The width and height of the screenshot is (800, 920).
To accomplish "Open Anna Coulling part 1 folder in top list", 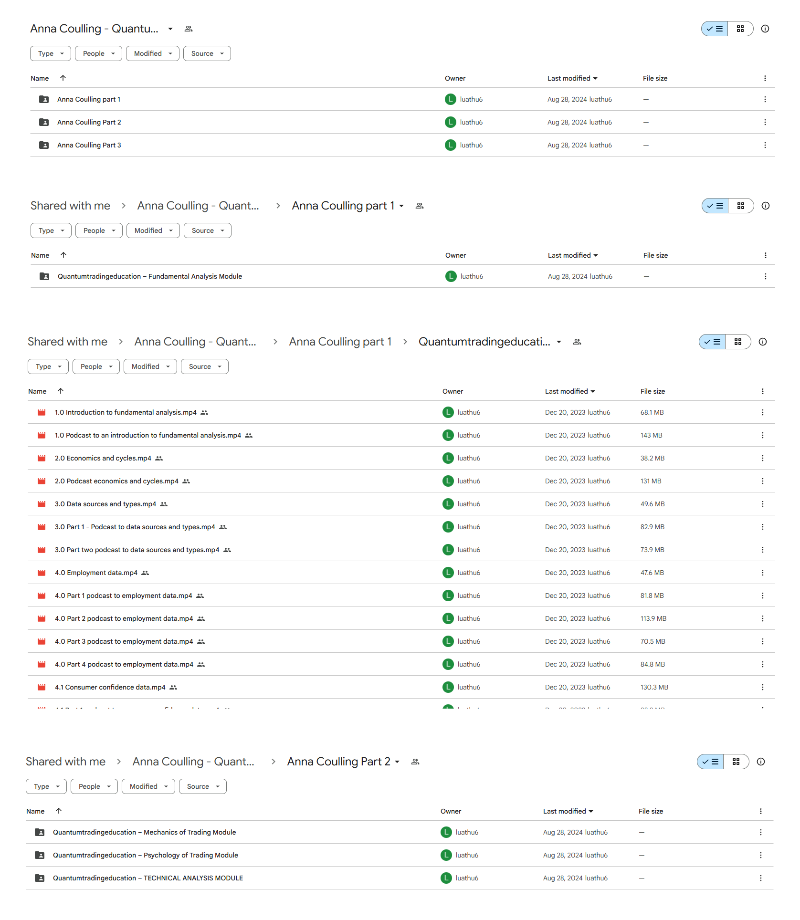I will (x=89, y=99).
